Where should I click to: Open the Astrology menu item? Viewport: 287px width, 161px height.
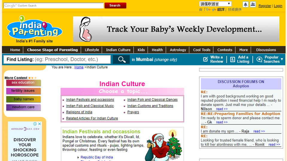click(178, 50)
